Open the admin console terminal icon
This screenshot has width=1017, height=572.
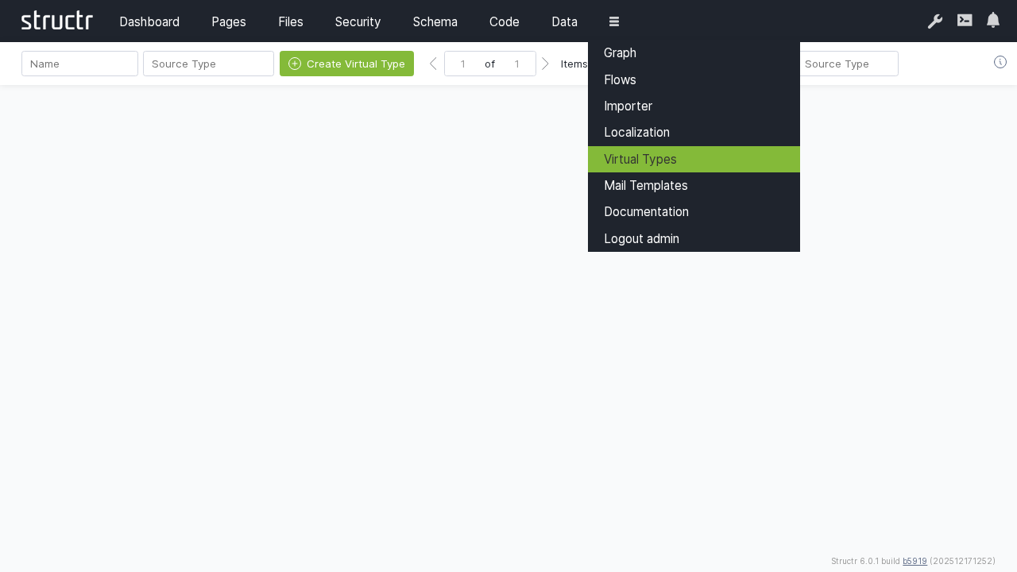click(x=965, y=21)
